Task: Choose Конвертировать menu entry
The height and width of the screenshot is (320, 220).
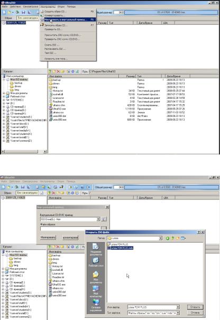Action: click(x=68, y=15)
